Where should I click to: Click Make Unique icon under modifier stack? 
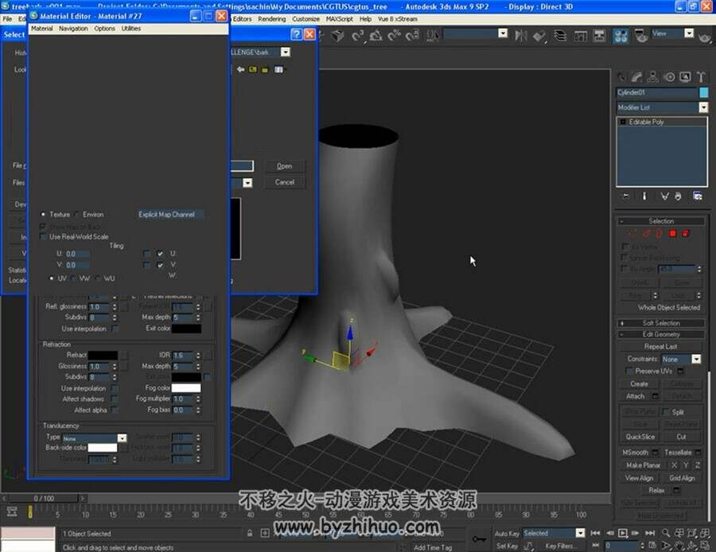tap(664, 196)
